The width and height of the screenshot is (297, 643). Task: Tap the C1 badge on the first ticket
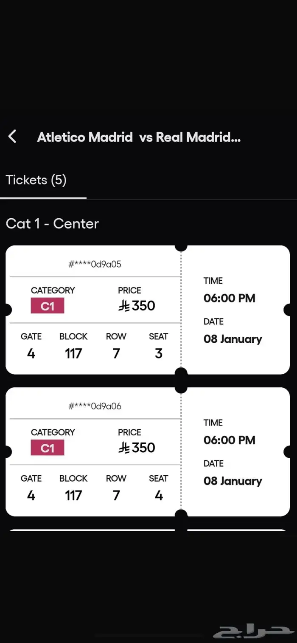tap(48, 306)
